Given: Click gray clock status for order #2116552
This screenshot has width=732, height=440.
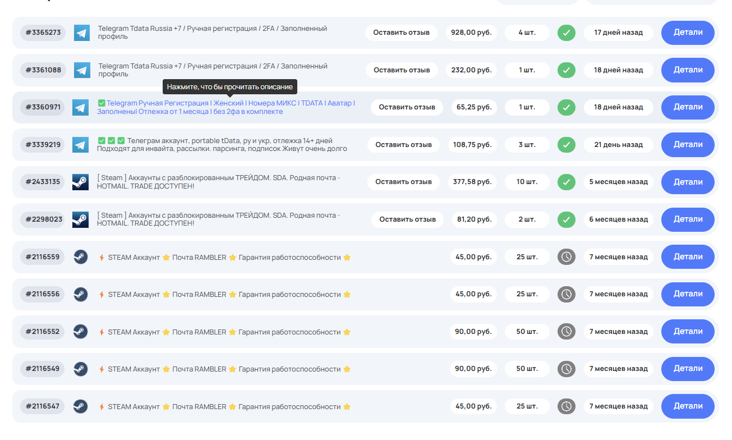Looking at the screenshot, I should pyautogui.click(x=566, y=332).
